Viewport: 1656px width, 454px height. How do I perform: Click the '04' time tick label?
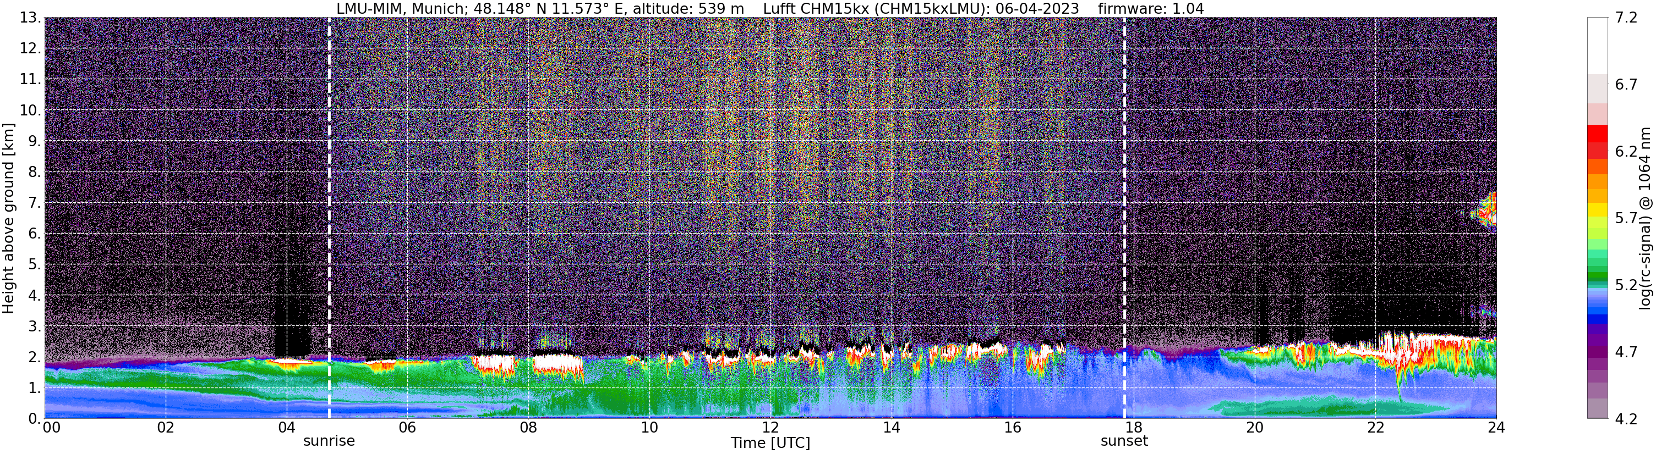point(286,428)
